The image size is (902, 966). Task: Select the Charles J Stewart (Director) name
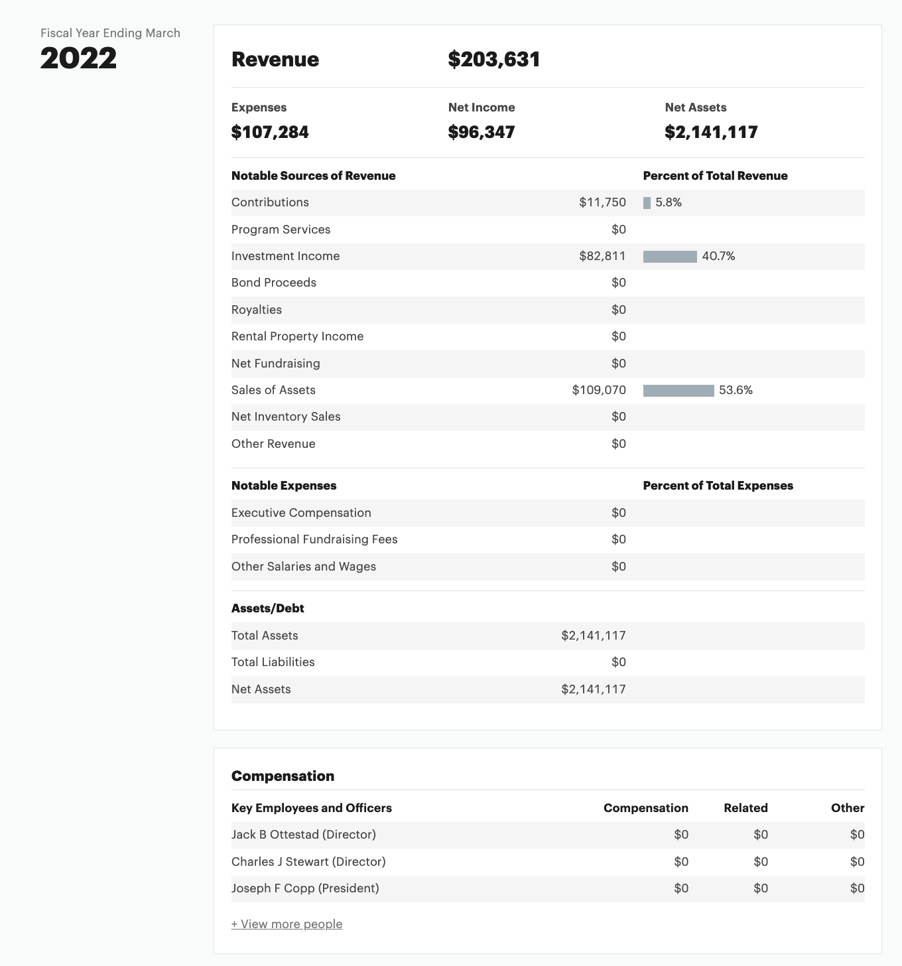(308, 862)
